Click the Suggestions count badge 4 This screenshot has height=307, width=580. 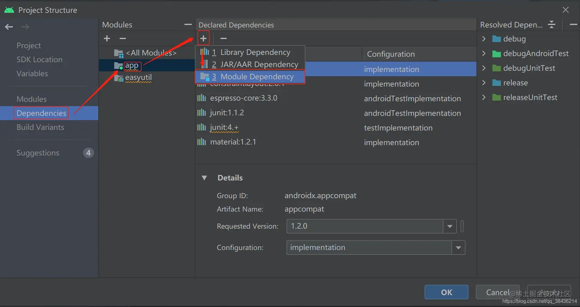pos(88,153)
